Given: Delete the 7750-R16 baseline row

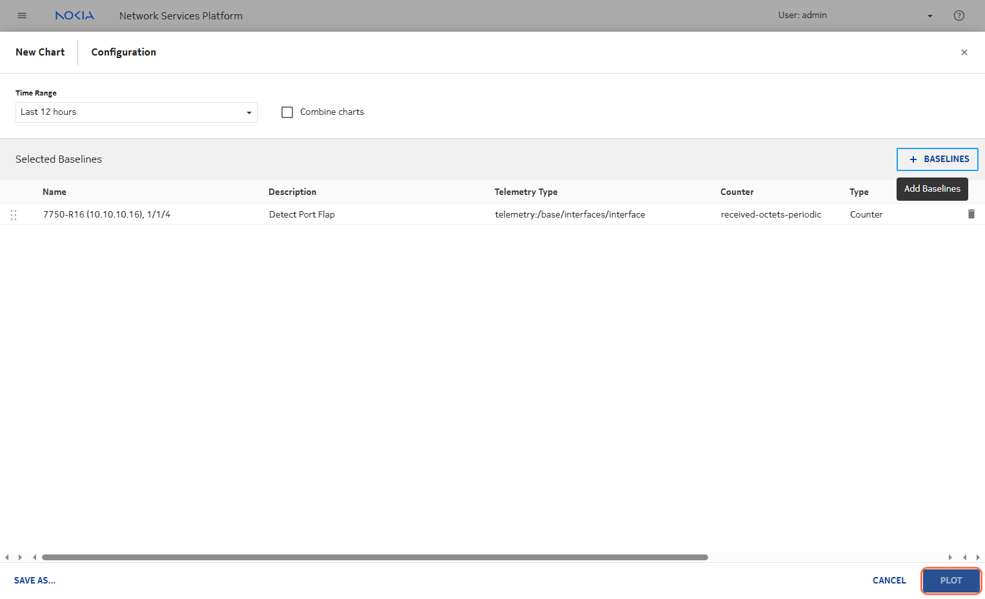Looking at the screenshot, I should tap(971, 214).
